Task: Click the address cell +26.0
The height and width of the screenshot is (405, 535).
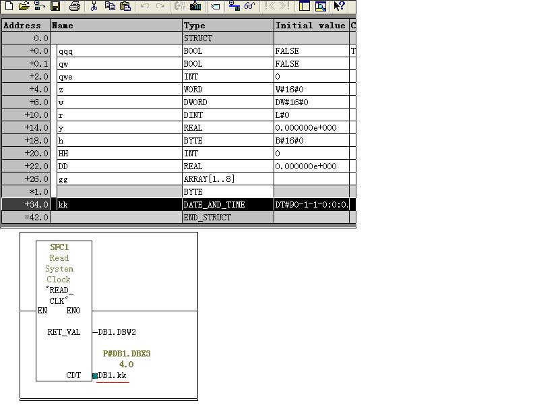Action: [26, 179]
